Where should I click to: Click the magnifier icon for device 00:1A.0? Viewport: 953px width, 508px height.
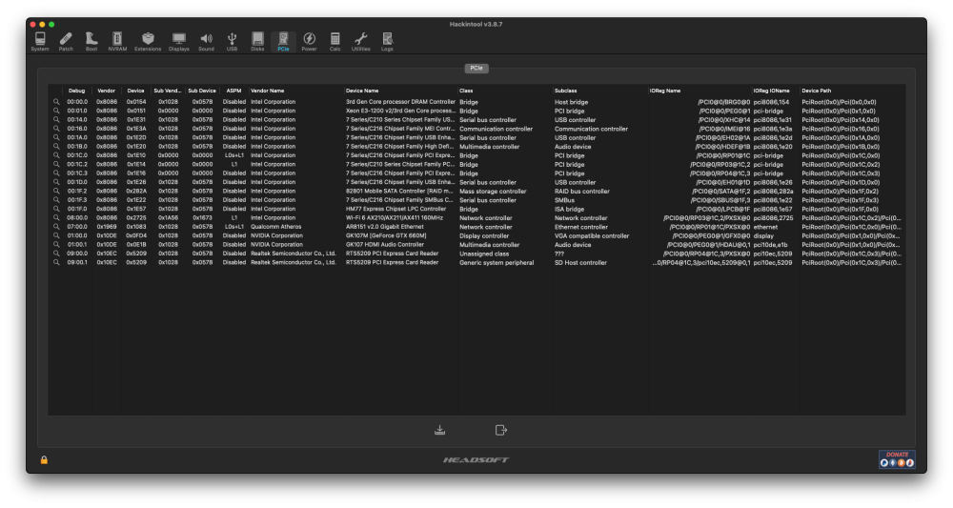pos(56,137)
